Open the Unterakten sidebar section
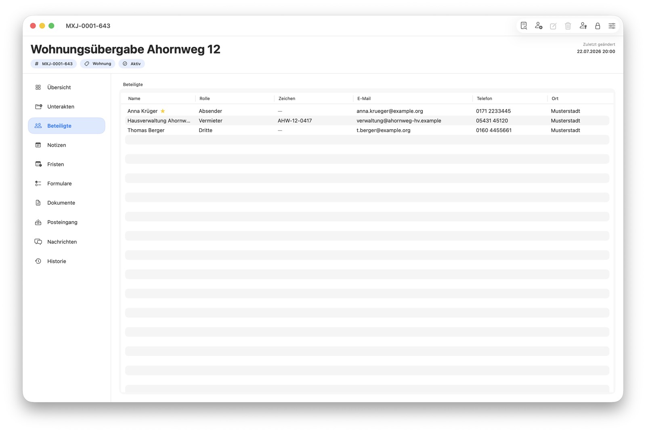The width and height of the screenshot is (646, 432). click(67, 107)
